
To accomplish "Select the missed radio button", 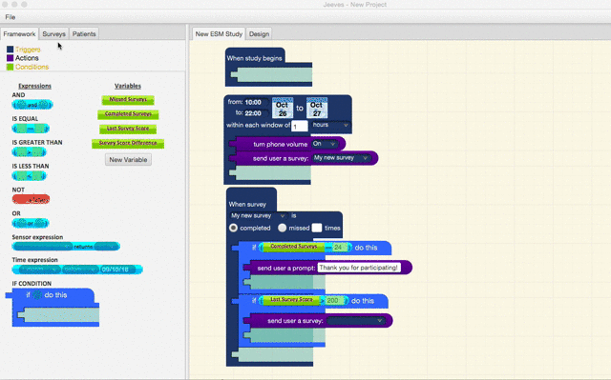I will (283, 228).
